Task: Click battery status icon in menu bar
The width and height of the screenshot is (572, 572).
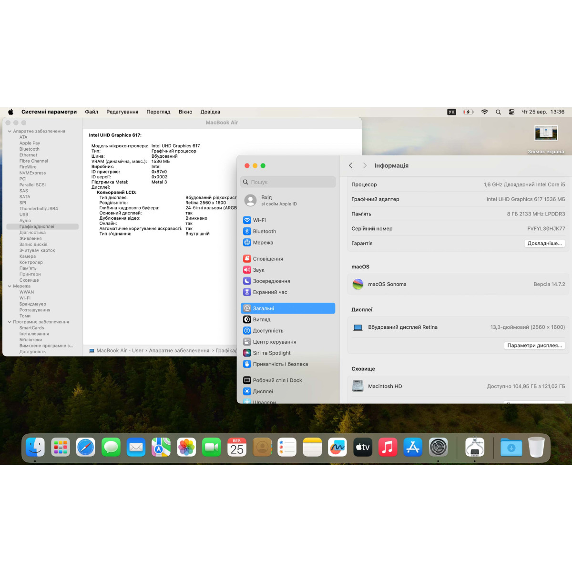Action: point(469,112)
